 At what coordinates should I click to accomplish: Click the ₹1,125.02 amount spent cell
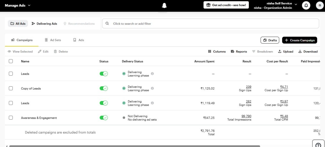pyautogui.click(x=207, y=89)
